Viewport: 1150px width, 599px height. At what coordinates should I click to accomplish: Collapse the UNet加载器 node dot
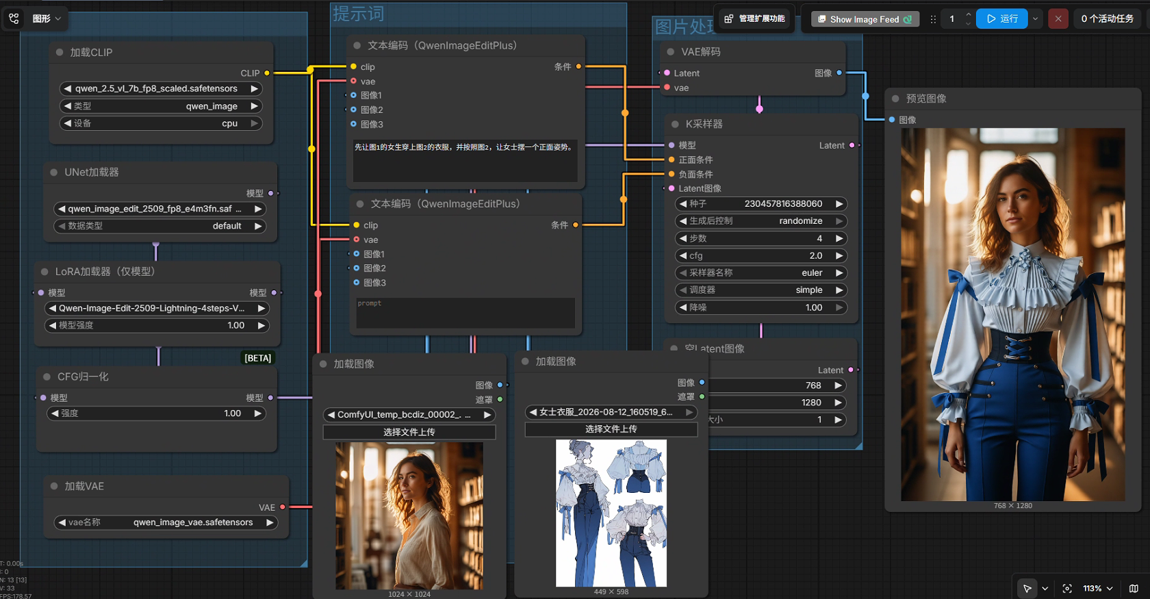click(54, 173)
